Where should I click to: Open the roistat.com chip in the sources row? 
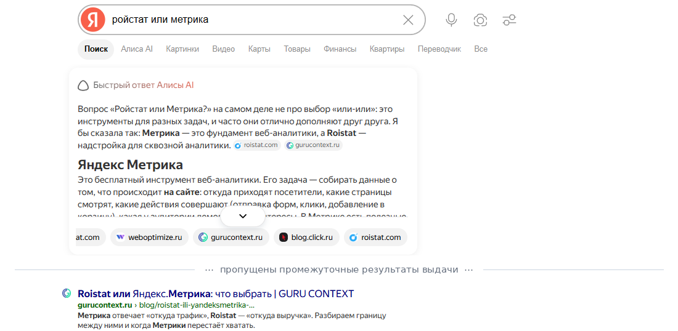pyautogui.click(x=375, y=237)
